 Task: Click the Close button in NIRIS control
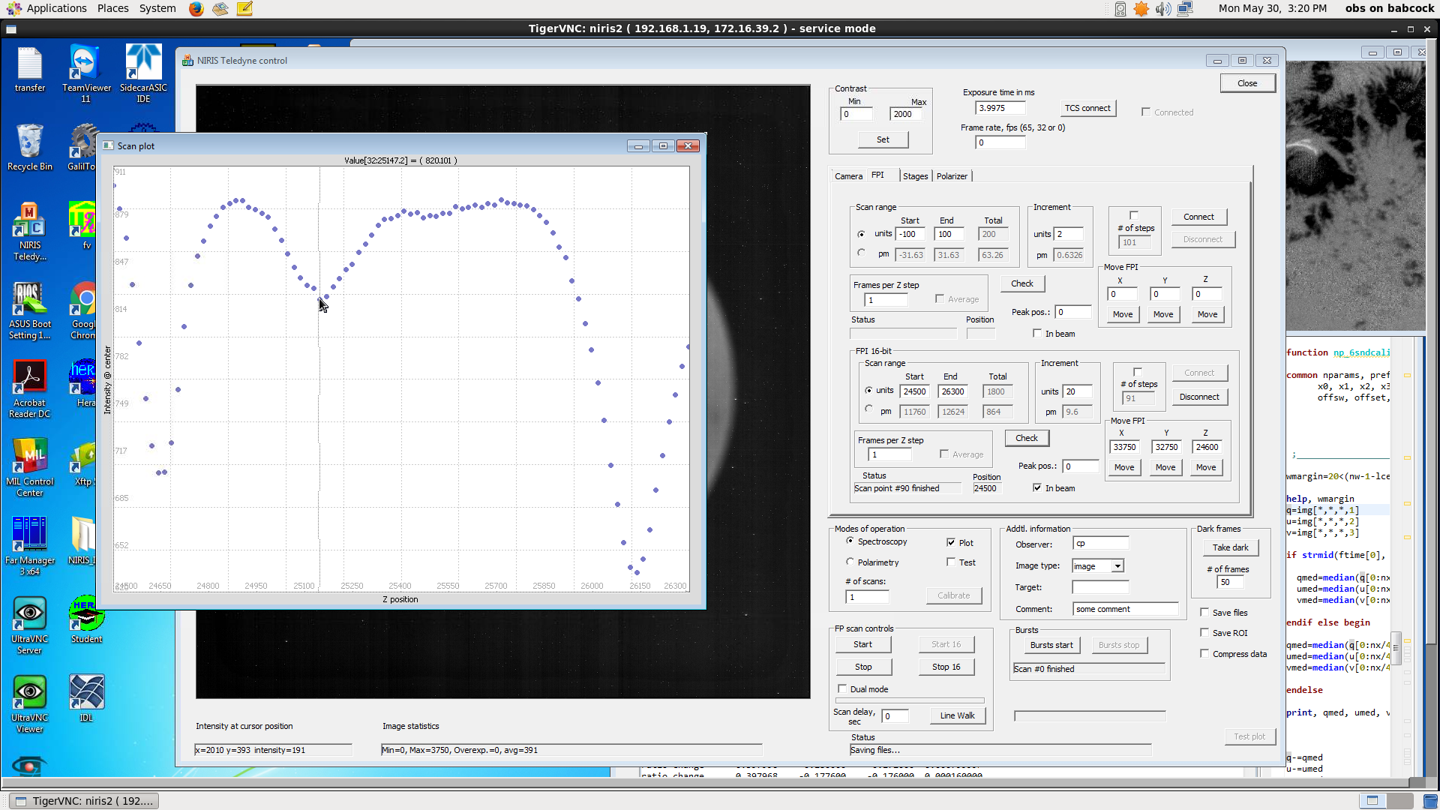[x=1247, y=83]
